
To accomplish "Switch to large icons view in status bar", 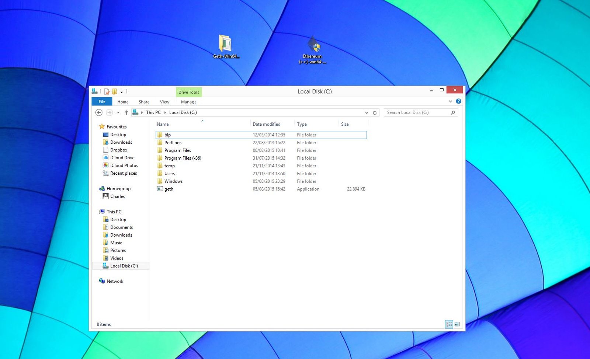I will pyautogui.click(x=457, y=324).
